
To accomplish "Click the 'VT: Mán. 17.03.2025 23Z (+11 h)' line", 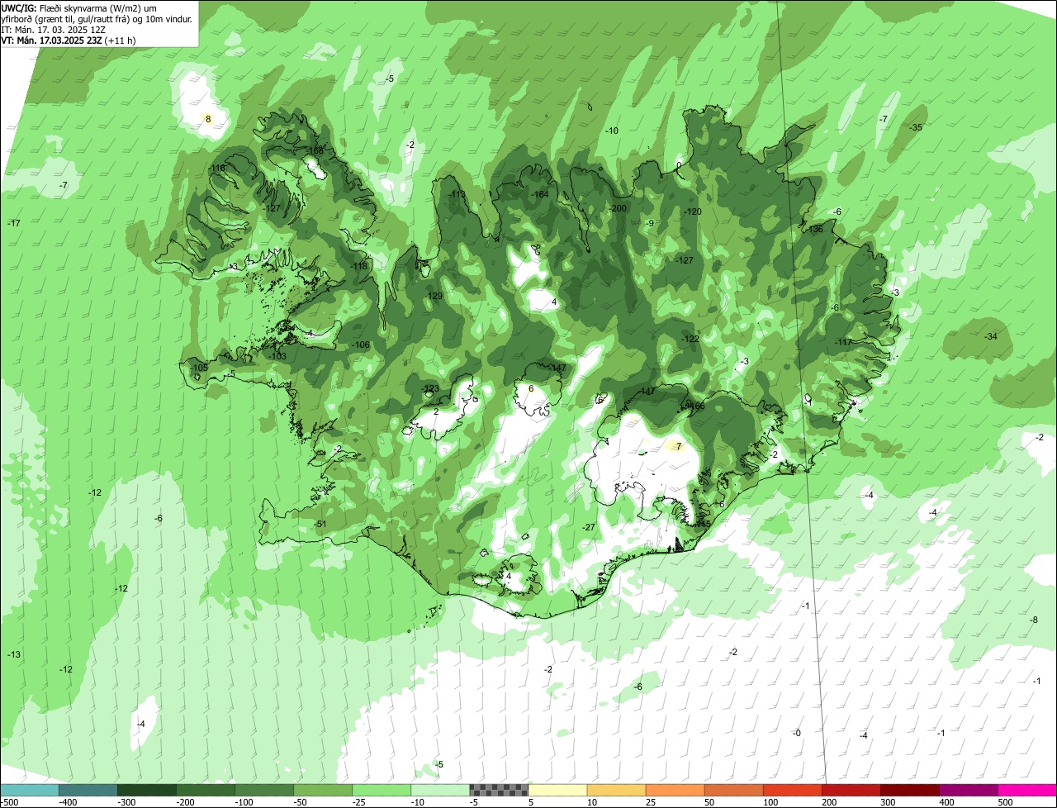I will pos(69,40).
